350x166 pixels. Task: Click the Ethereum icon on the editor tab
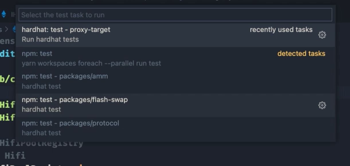pos(4,14)
